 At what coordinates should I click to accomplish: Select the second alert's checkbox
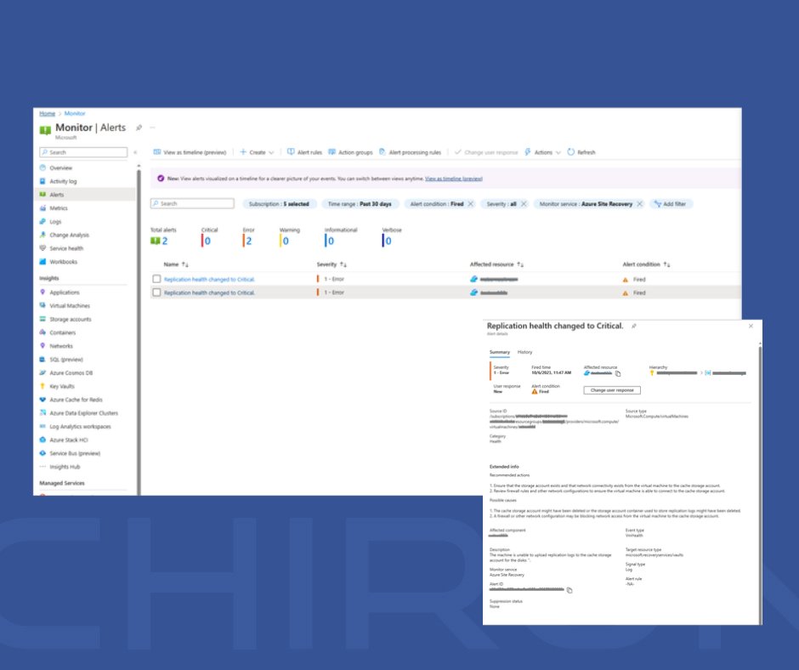(x=157, y=292)
